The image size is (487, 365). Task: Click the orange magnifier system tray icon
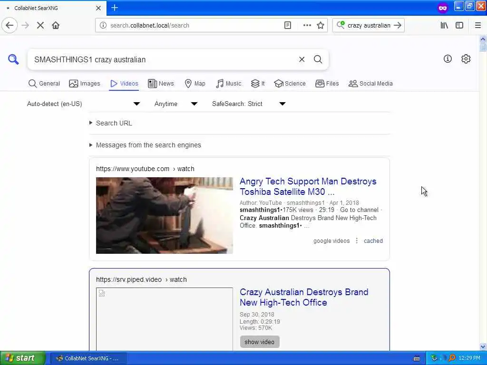(x=452, y=358)
